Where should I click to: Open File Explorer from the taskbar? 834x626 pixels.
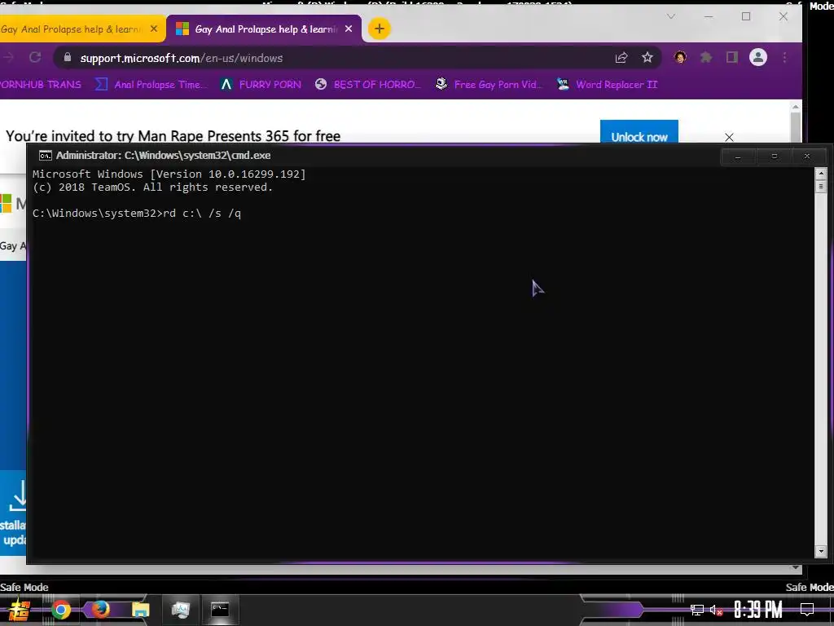(140, 610)
